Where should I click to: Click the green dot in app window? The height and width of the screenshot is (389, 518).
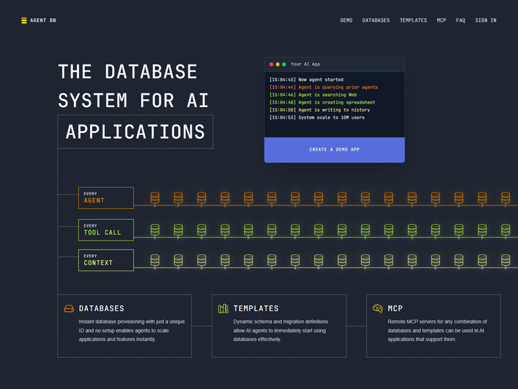[x=284, y=64]
